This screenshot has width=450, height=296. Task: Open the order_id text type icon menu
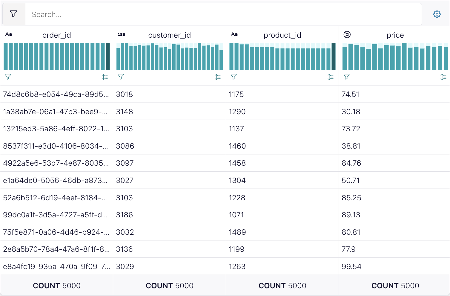[x=9, y=34]
